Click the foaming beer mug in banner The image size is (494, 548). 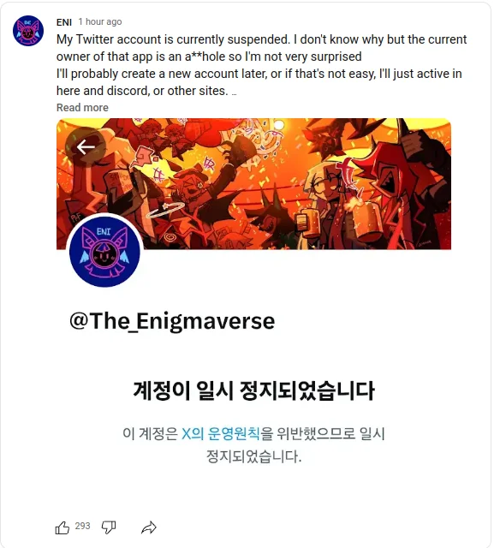point(364,219)
